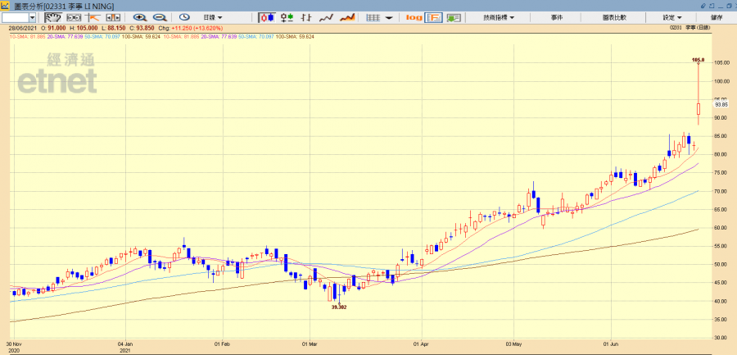Open the 圖表比較 chart comparison menu

pos(614,17)
